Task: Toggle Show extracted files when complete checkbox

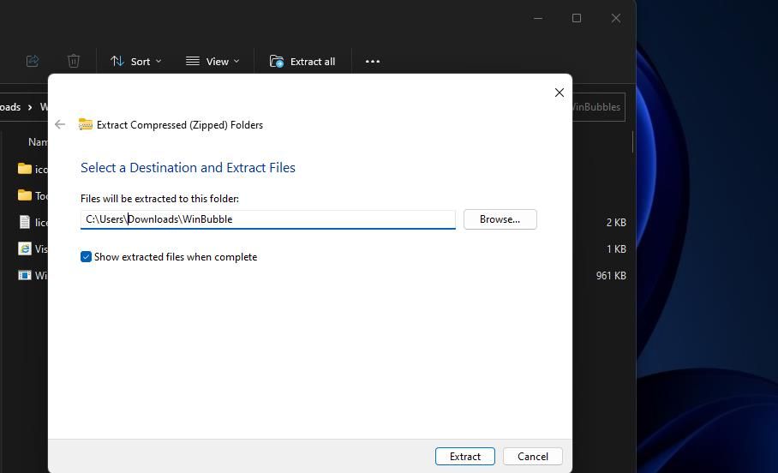Action: (x=86, y=256)
